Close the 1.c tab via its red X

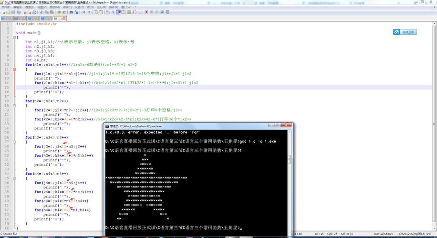coord(64,19)
